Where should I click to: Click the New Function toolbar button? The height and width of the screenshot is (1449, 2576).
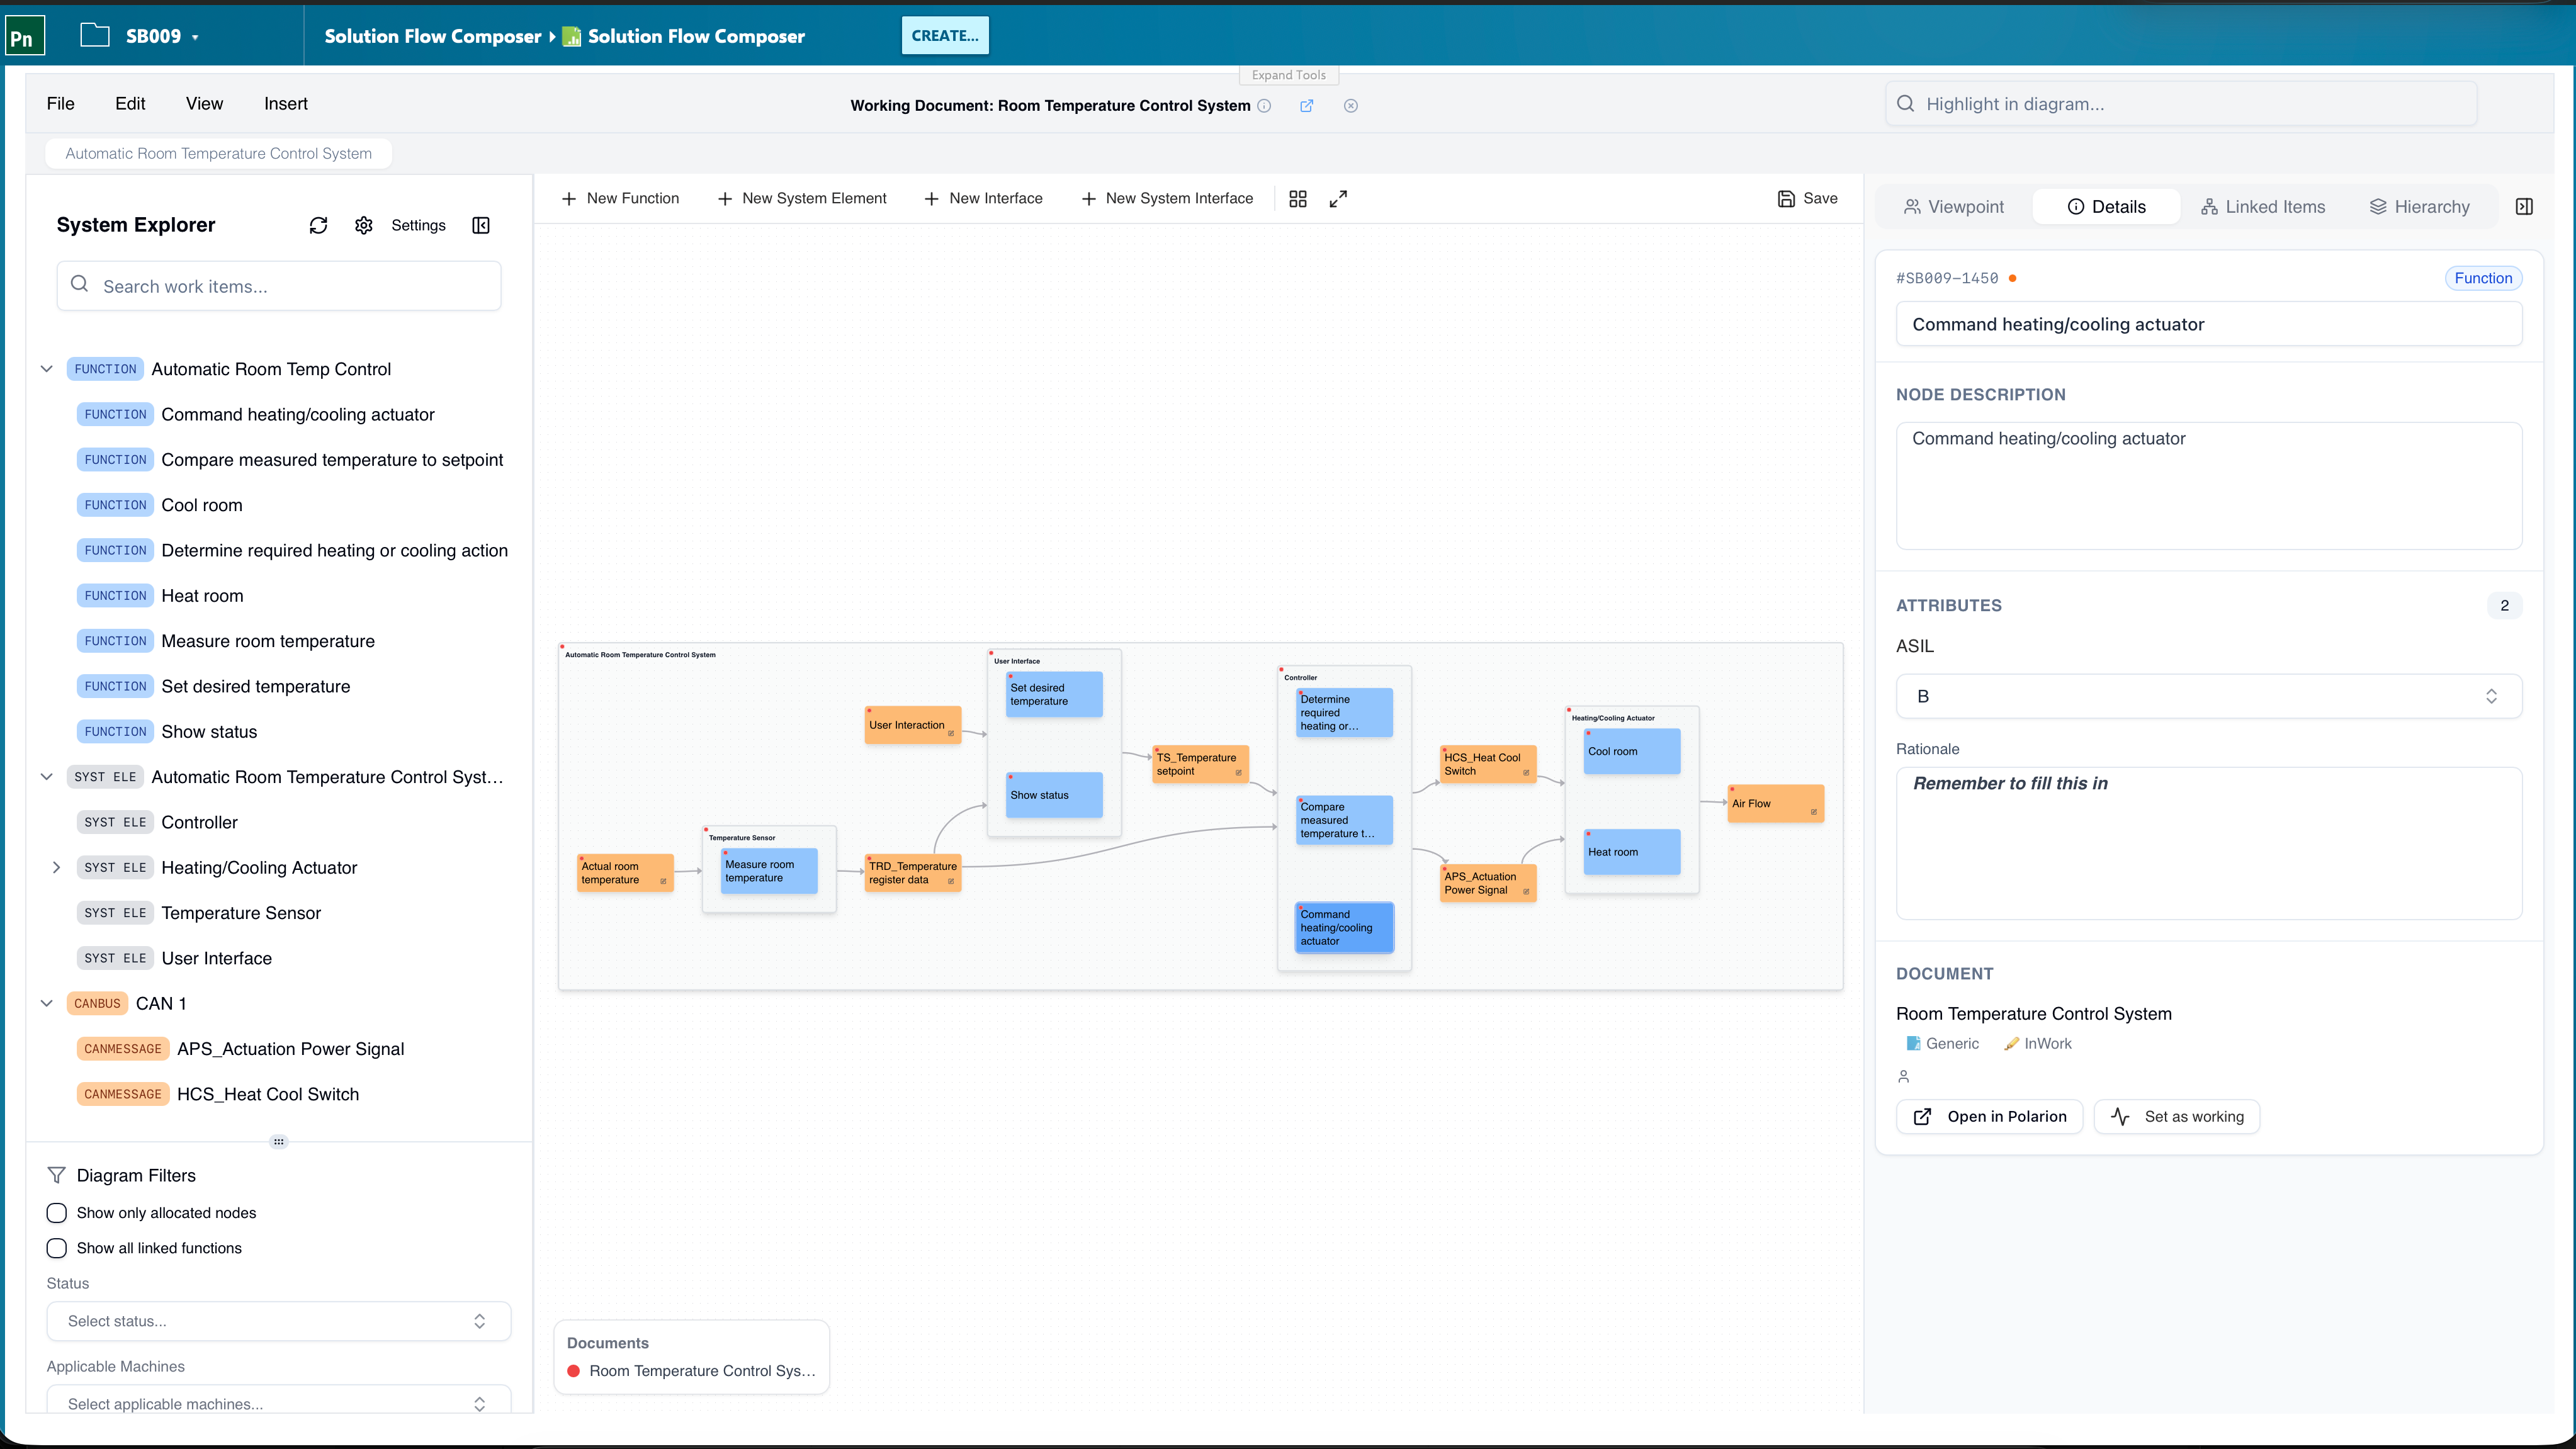tap(621, 198)
